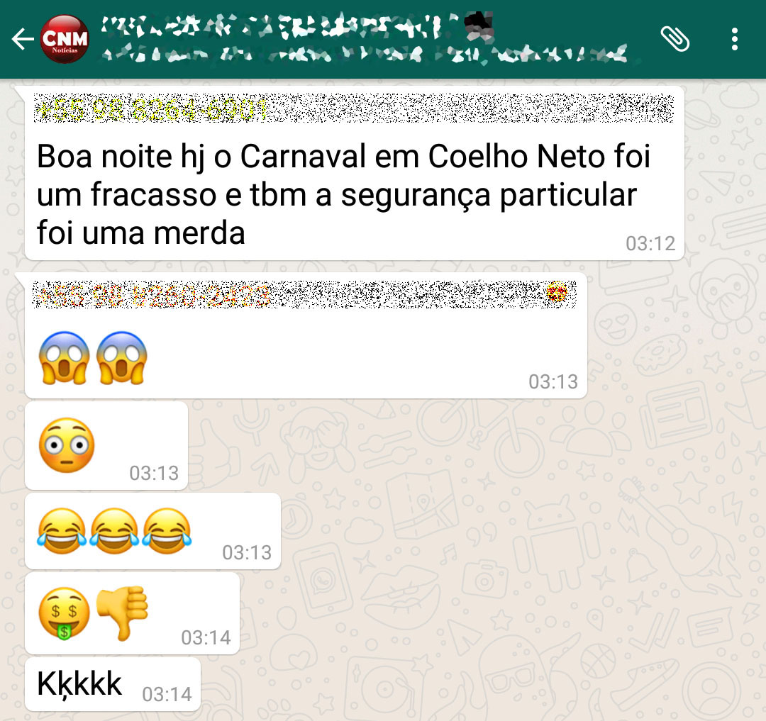Screen dimensions: 766x721
Task: Open the CNM Notícias group avatar
Action: pyautogui.click(x=65, y=39)
